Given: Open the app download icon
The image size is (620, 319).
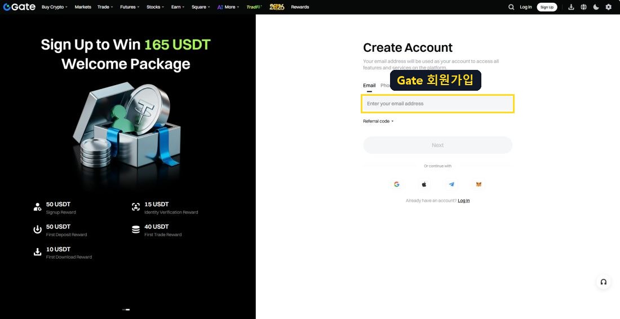Looking at the screenshot, I should [571, 7].
